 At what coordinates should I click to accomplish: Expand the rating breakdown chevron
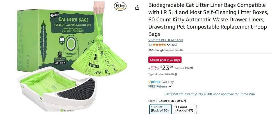pyautogui.click(x=168, y=45)
